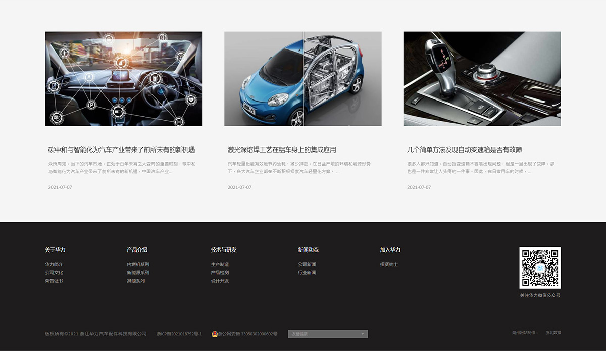Select 内燃机系列 under 产品介绍
This screenshot has height=351, width=606.
coord(138,264)
